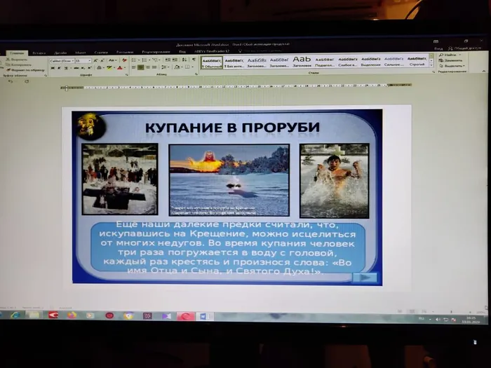The height and width of the screenshot is (368, 491).
Task: Open the Ссылки ribbon tab
Action: [x=101, y=53]
